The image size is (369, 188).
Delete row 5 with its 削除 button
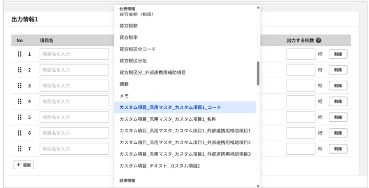pyautogui.click(x=338, y=117)
